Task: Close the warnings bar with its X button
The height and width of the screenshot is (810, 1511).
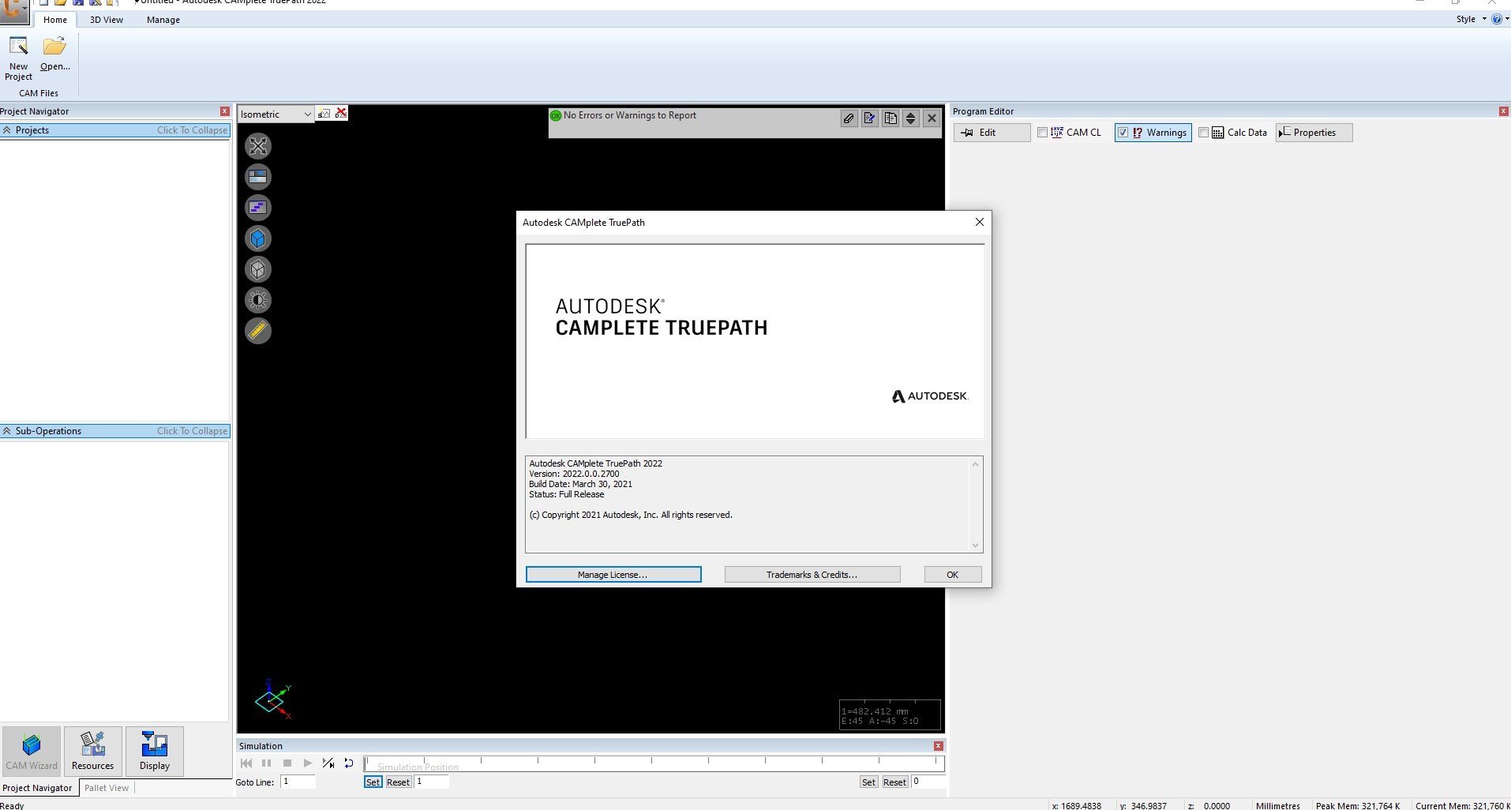Action: (x=932, y=118)
